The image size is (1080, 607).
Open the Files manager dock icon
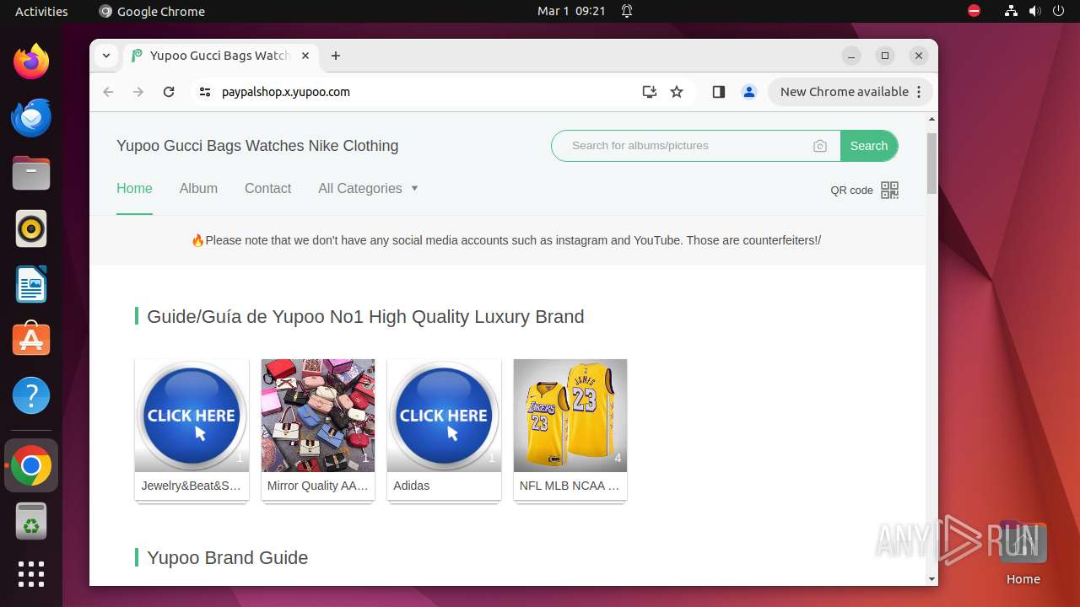coord(31,173)
